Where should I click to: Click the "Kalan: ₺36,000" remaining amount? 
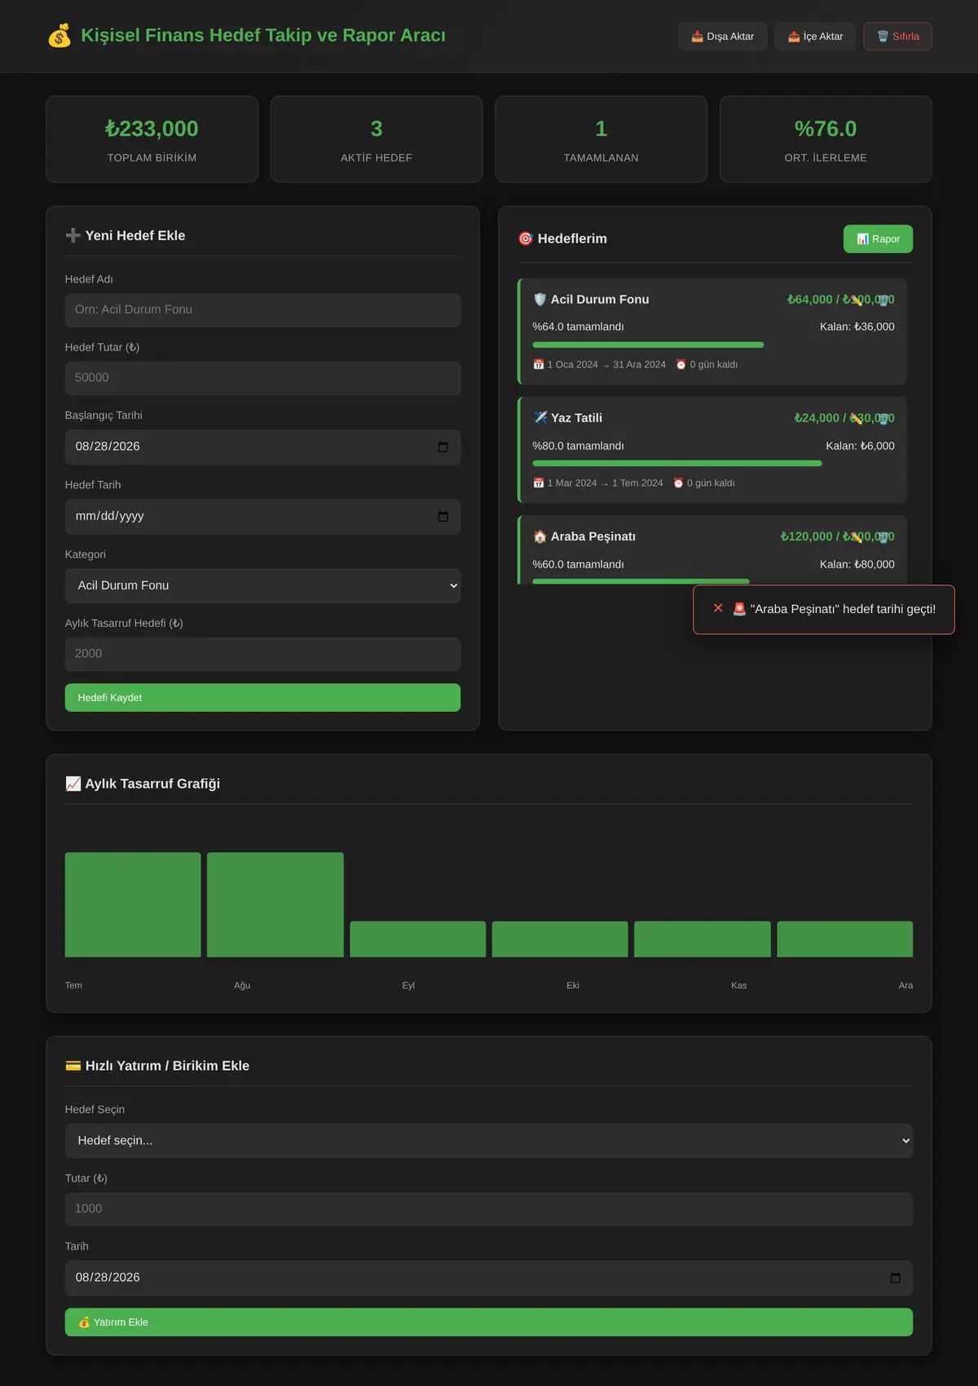[857, 327]
